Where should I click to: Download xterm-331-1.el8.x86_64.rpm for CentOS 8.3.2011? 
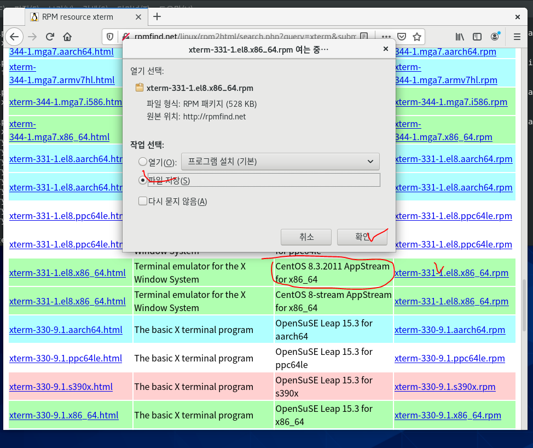click(451, 273)
